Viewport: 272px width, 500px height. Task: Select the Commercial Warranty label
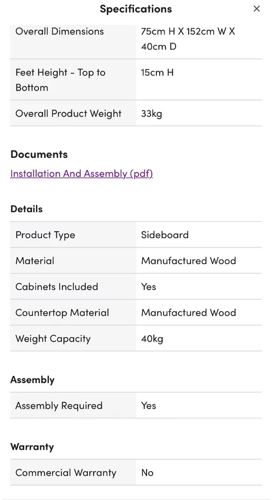tap(66, 473)
